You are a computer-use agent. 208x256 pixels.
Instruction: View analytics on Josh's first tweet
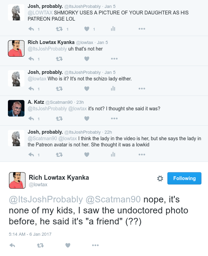113,29
